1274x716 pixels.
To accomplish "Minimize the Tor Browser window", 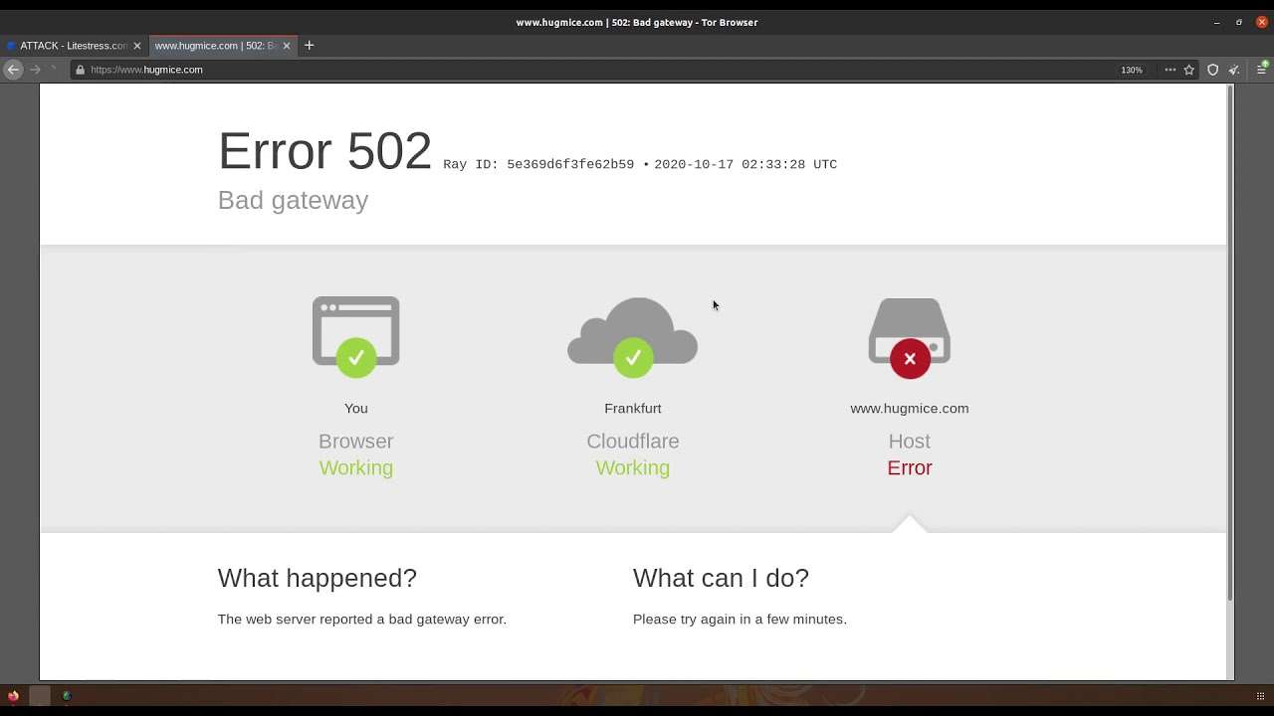I will [1216, 22].
